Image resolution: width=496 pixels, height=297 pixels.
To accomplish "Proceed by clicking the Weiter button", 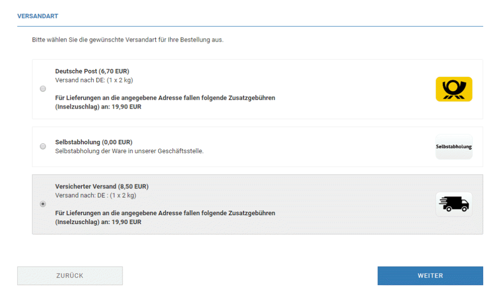I will pyautogui.click(x=430, y=276).
